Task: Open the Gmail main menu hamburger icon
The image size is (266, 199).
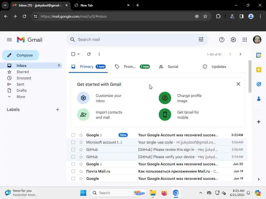Action: [9, 40]
